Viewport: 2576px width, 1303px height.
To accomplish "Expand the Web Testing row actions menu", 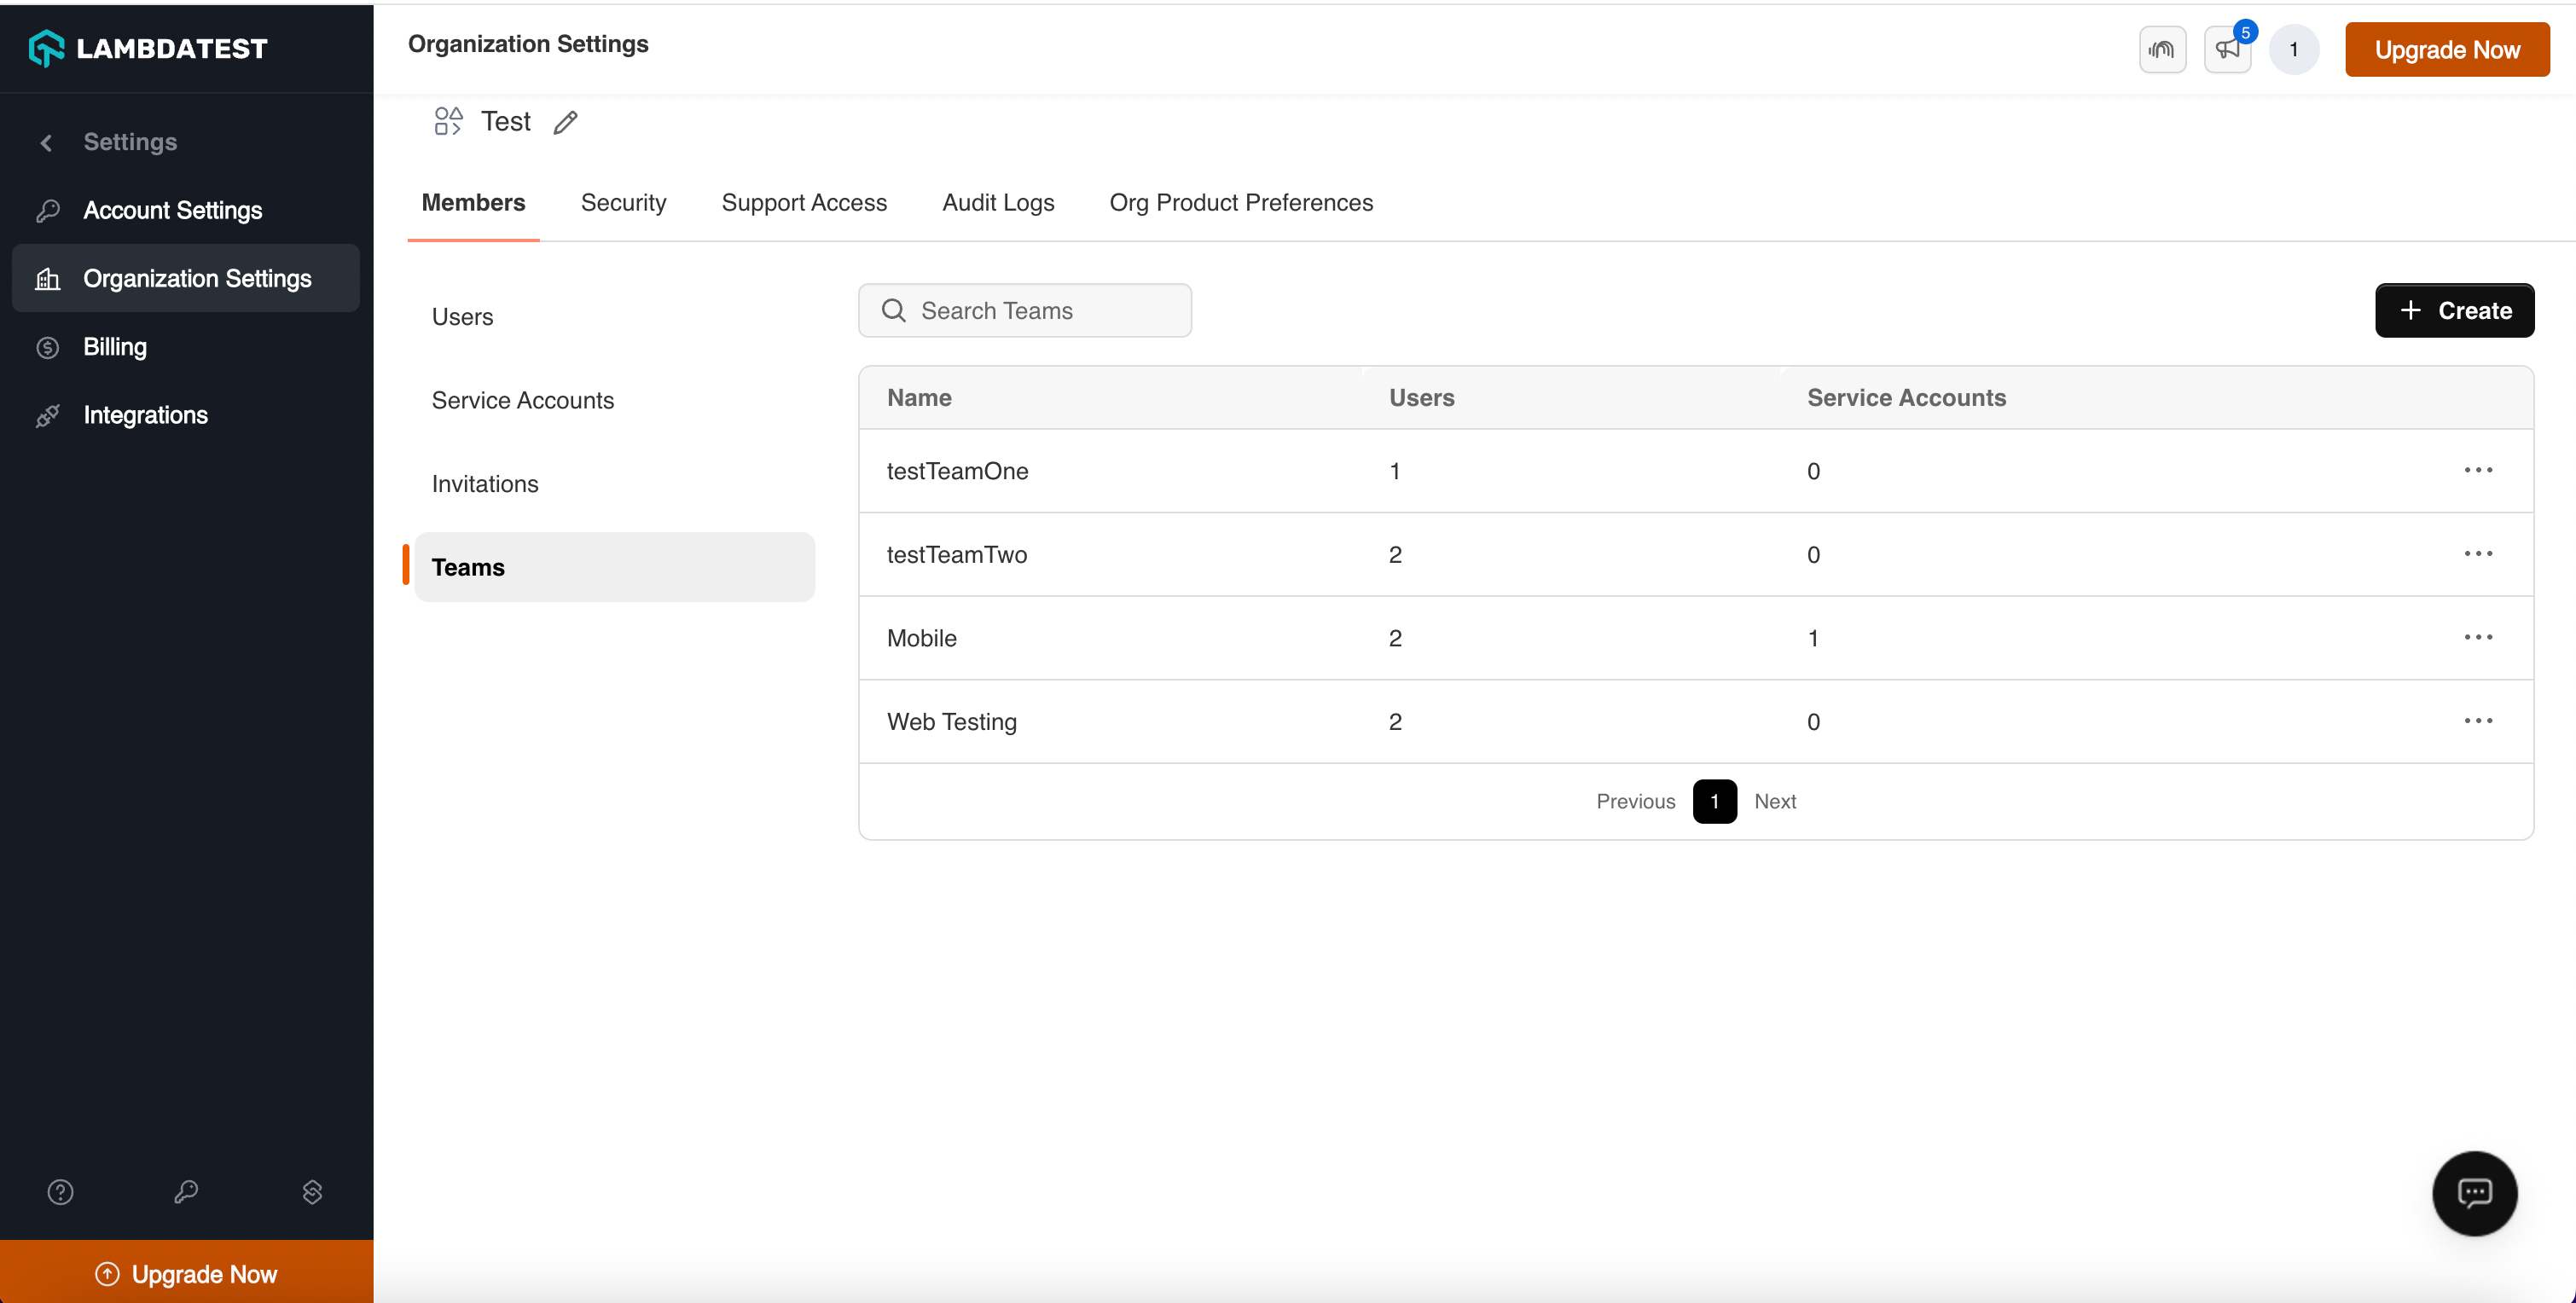I will coord(2478,721).
